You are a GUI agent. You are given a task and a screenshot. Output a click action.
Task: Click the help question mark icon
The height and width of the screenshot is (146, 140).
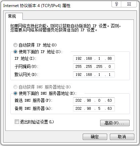(117, 4)
